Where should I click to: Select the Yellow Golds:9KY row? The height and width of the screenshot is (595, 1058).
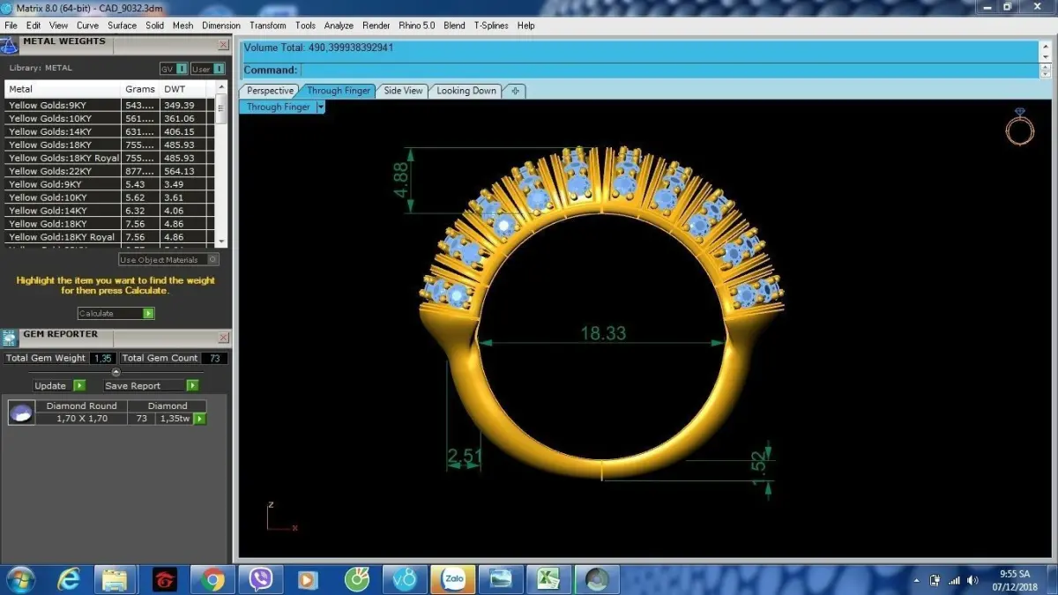109,105
